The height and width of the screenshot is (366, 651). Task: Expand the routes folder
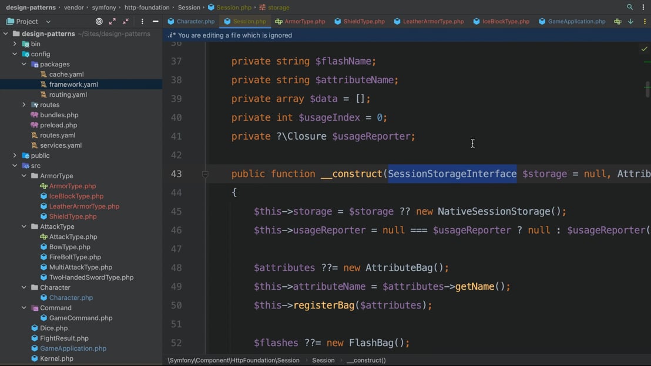(24, 105)
